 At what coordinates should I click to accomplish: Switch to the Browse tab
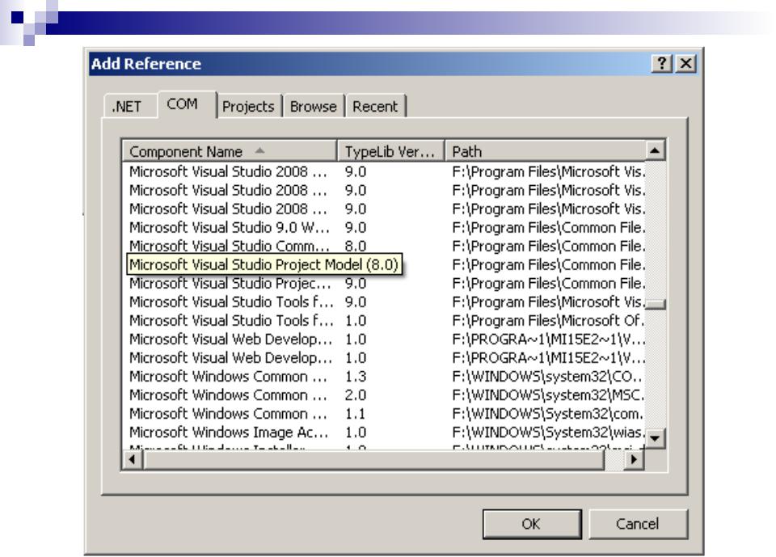point(314,107)
